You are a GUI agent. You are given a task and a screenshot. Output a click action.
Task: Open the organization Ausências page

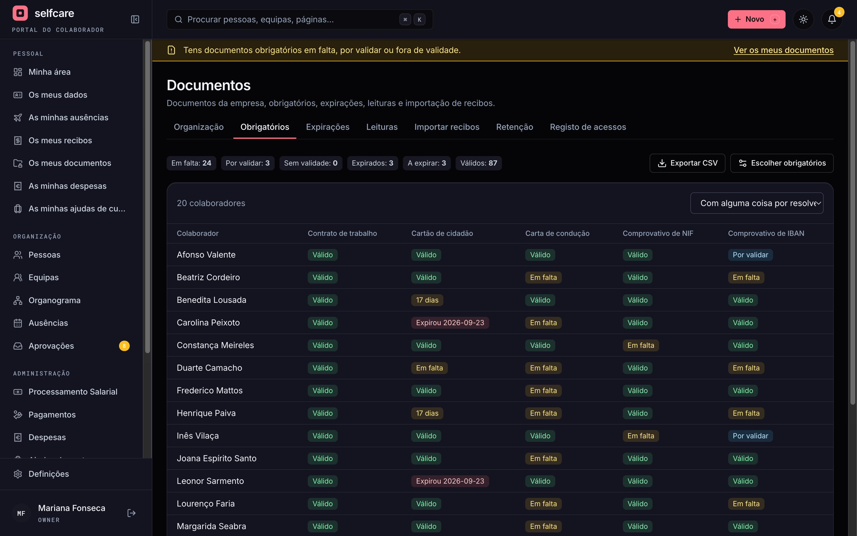(71, 323)
